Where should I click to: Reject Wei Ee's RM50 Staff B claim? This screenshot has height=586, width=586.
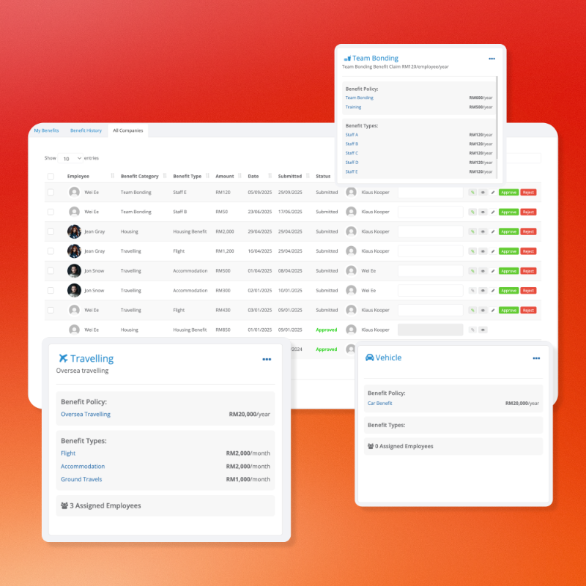coord(528,212)
